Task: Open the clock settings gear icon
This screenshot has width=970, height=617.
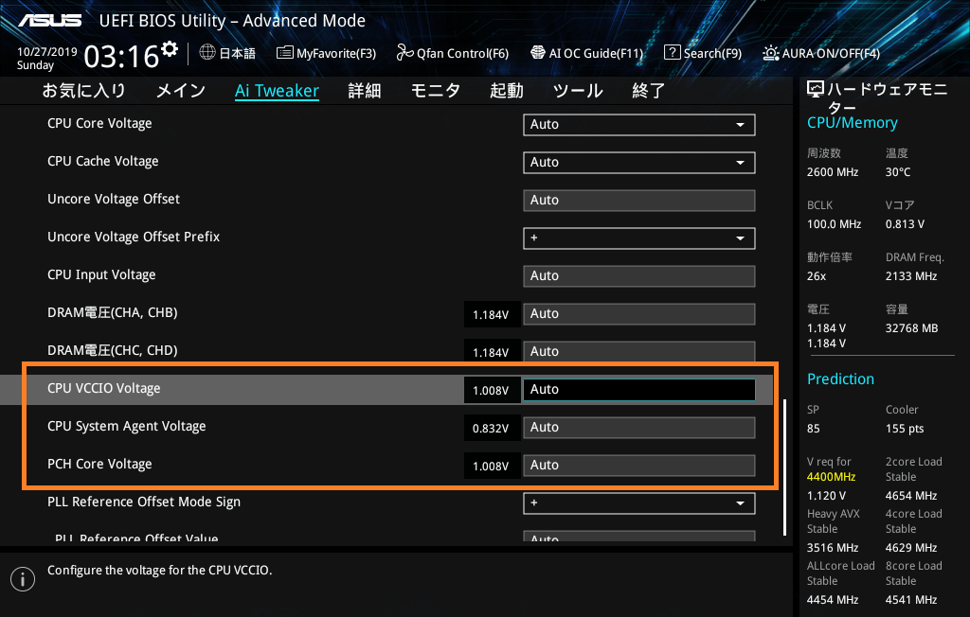Action: [170, 48]
